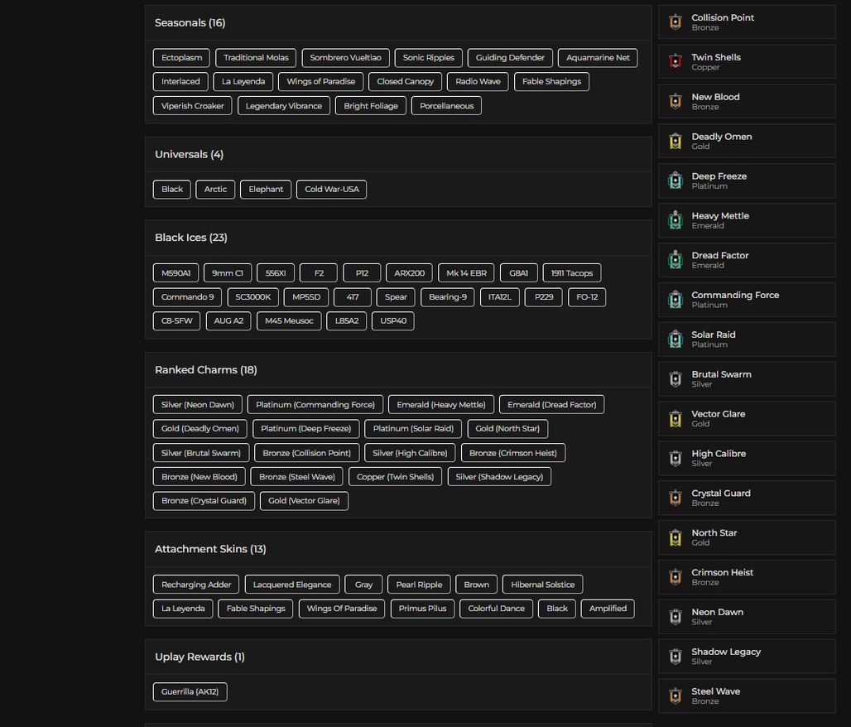
Task: Select the Wings of Paradise seasonal tag
Action: (x=320, y=81)
